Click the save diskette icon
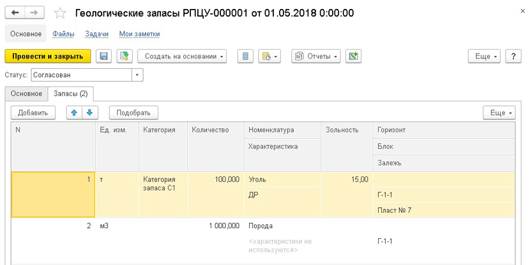This screenshot has height=265, width=530. pyautogui.click(x=104, y=56)
